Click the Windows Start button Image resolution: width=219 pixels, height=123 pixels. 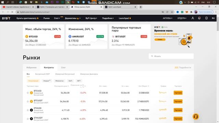[x=2, y=2]
